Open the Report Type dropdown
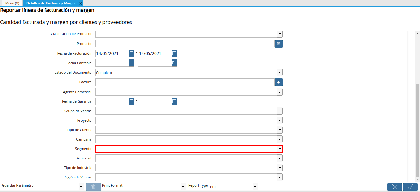The image size is (420, 192). pyautogui.click(x=255, y=187)
